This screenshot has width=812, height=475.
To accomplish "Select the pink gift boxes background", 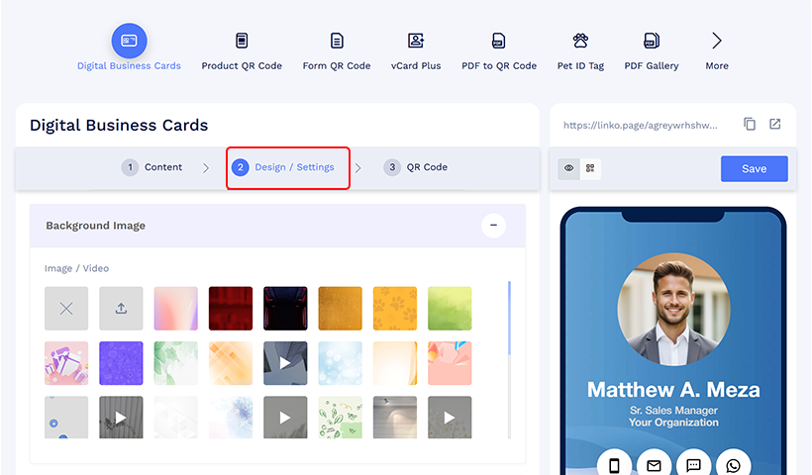I will [x=66, y=363].
